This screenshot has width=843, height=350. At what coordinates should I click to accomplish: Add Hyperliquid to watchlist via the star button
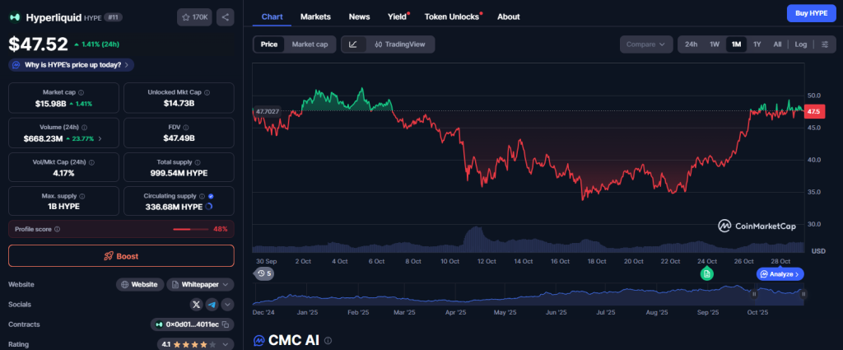pyautogui.click(x=194, y=16)
